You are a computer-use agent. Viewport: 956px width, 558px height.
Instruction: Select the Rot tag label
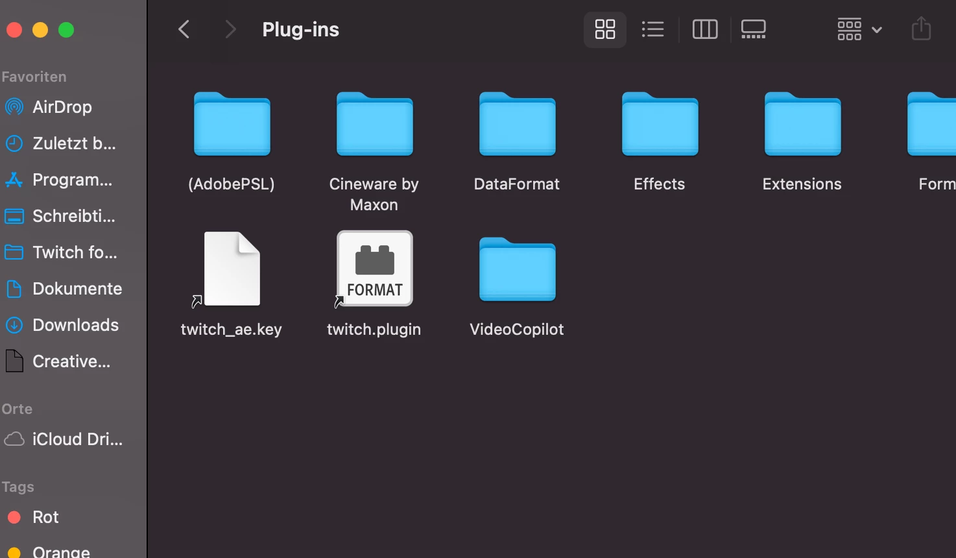(x=45, y=517)
